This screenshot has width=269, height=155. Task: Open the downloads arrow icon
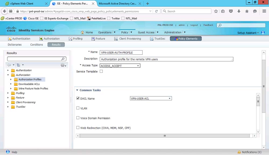pos(239,11)
